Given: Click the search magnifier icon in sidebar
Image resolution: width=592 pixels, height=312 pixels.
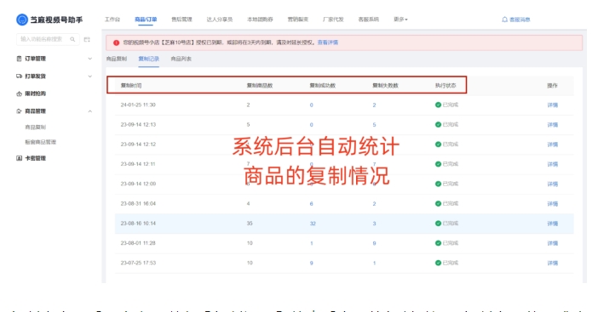Looking at the screenshot, I should tap(72, 39).
